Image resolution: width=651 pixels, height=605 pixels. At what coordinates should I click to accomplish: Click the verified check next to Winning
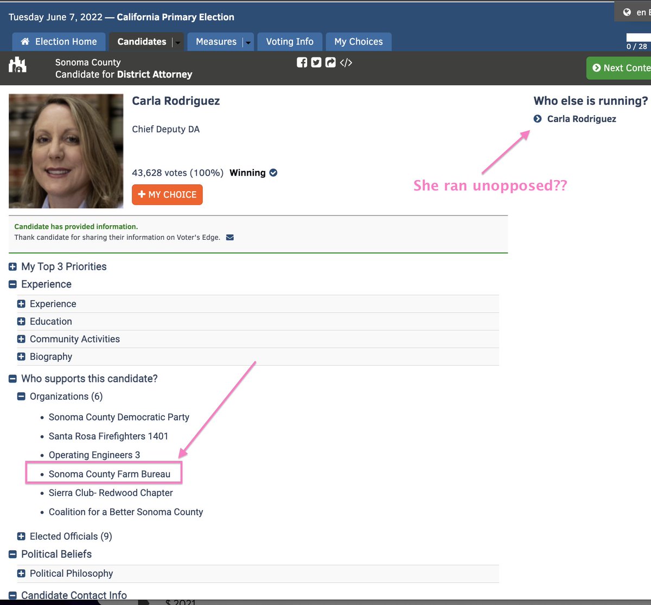[273, 173]
